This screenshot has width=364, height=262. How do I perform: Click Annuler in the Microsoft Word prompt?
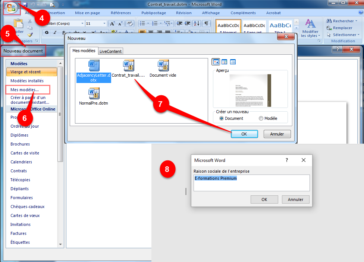pyautogui.click(x=295, y=199)
